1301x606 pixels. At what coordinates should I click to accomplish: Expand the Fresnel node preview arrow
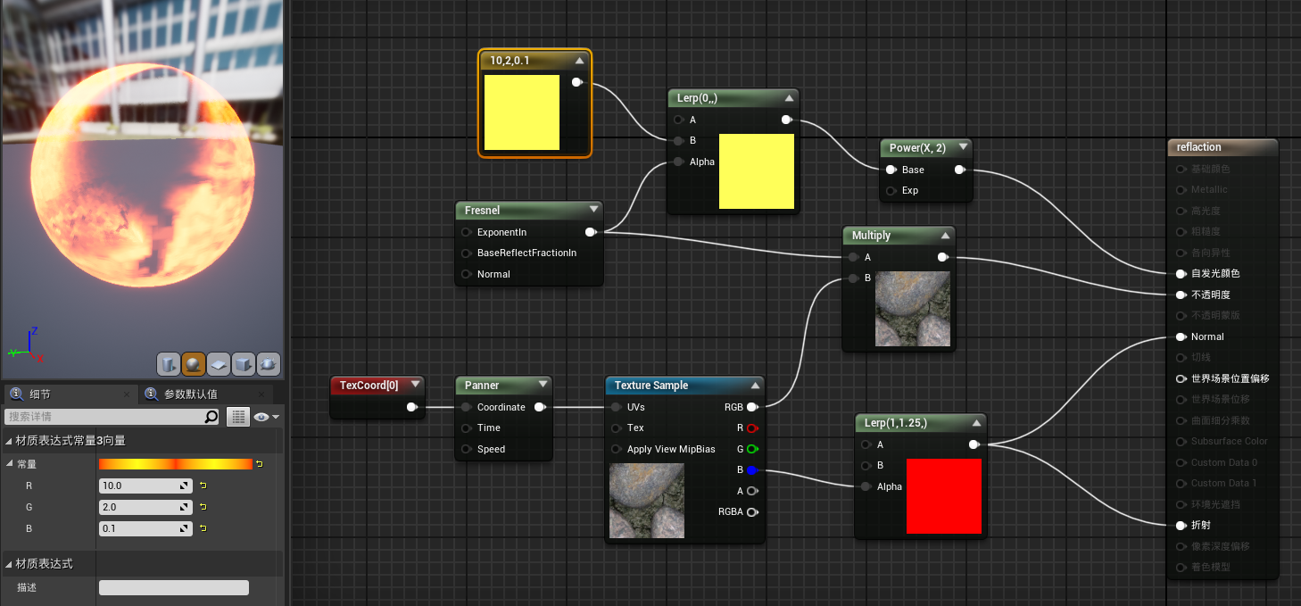coord(593,211)
